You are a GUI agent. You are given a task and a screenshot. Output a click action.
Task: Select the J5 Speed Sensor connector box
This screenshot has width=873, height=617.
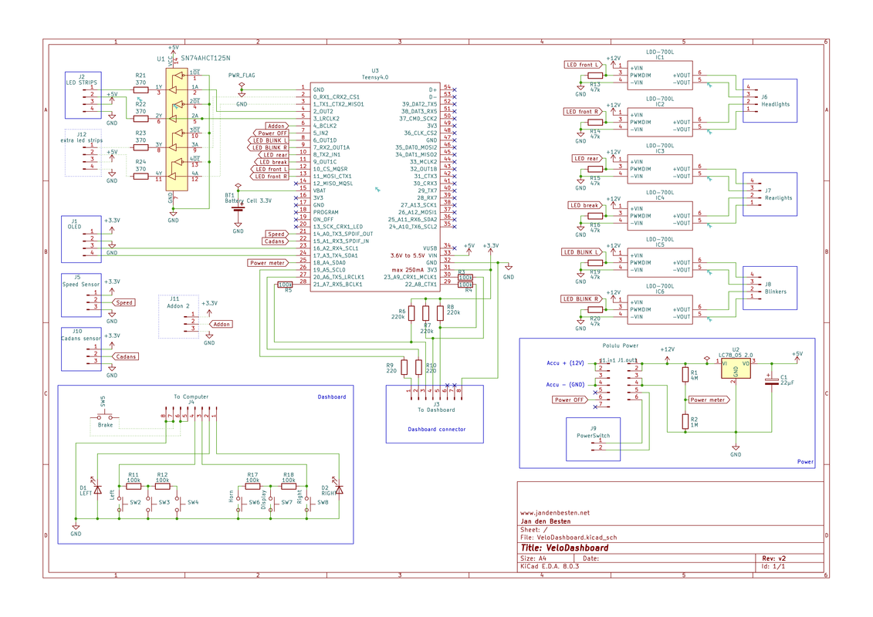pos(81,295)
